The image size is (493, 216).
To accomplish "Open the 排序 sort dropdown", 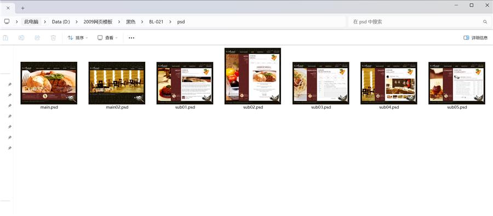I will (78, 38).
